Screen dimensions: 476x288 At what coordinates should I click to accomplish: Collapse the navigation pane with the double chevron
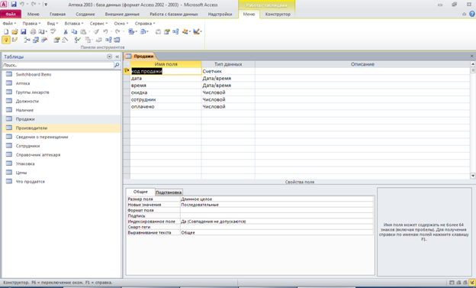[117, 57]
